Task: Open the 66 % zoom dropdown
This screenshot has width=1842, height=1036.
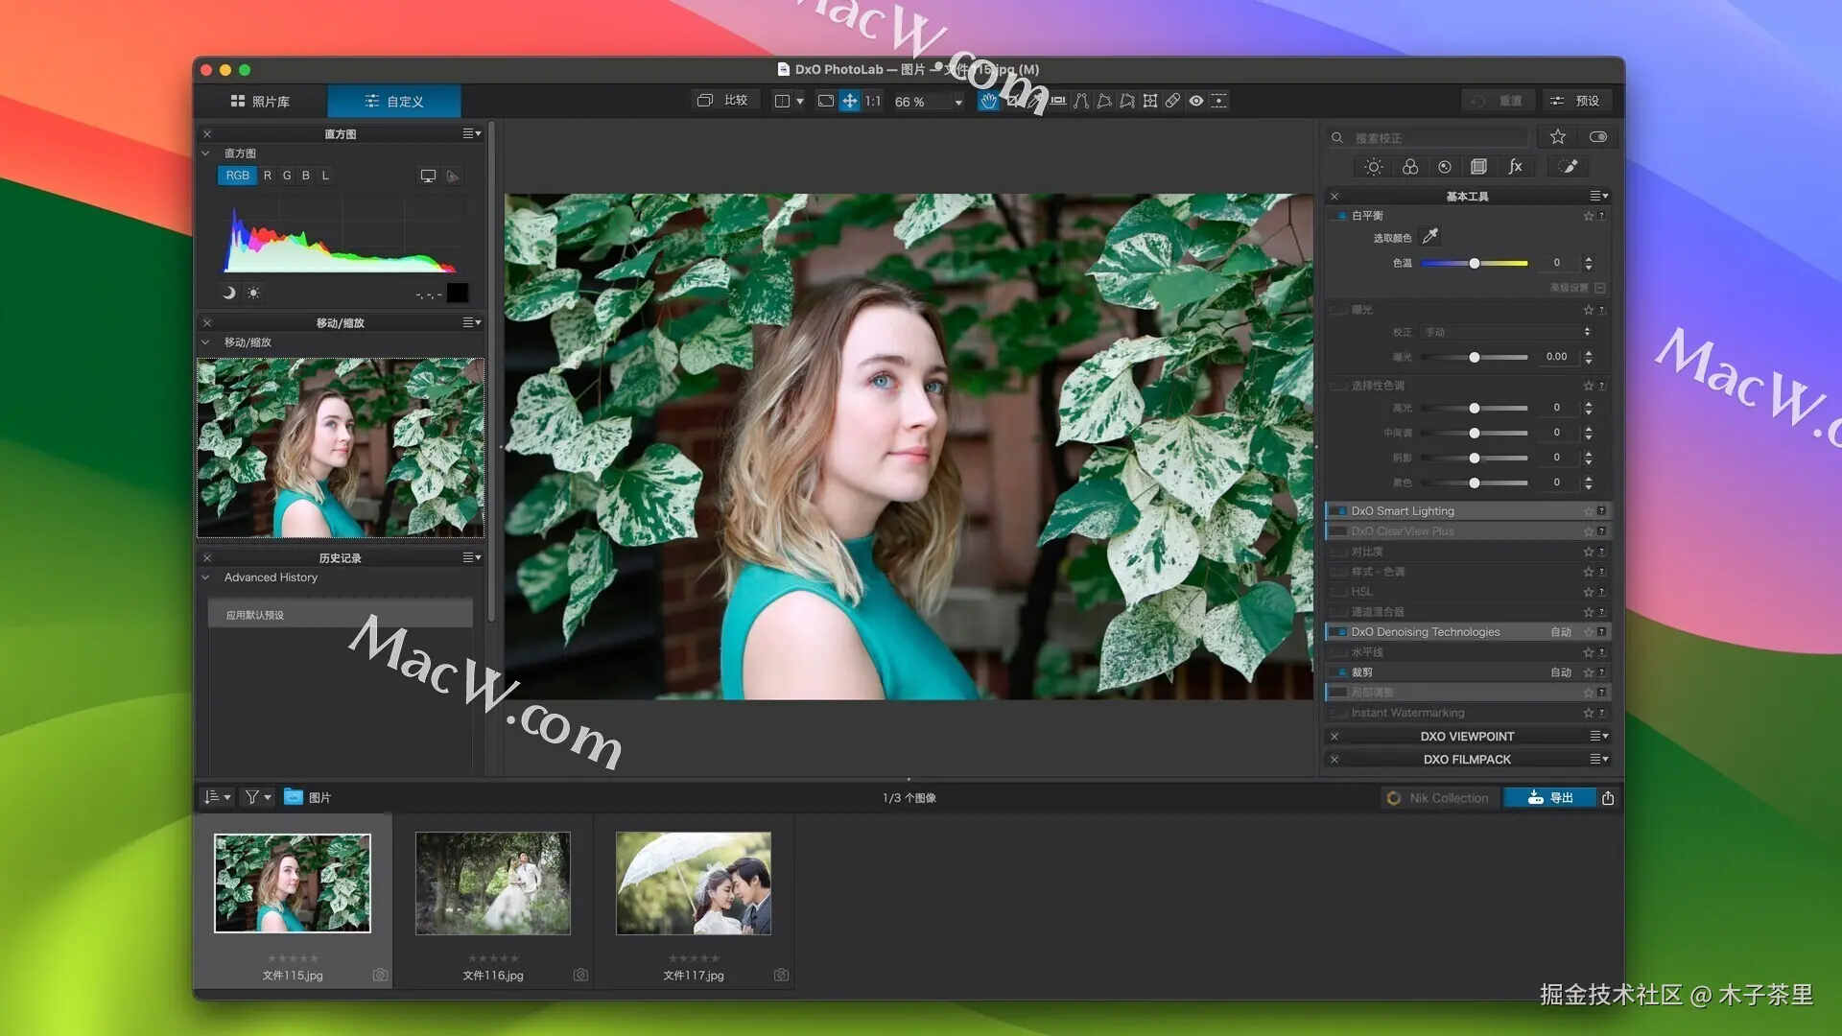Action: [957, 102]
